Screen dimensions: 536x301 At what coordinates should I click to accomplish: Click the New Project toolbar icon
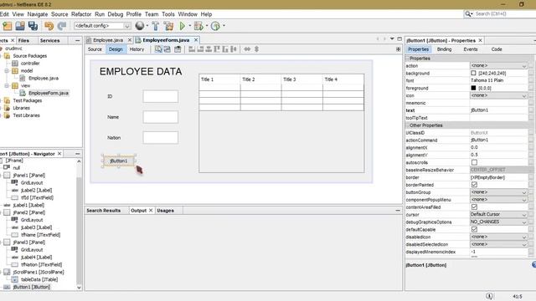coord(8,26)
